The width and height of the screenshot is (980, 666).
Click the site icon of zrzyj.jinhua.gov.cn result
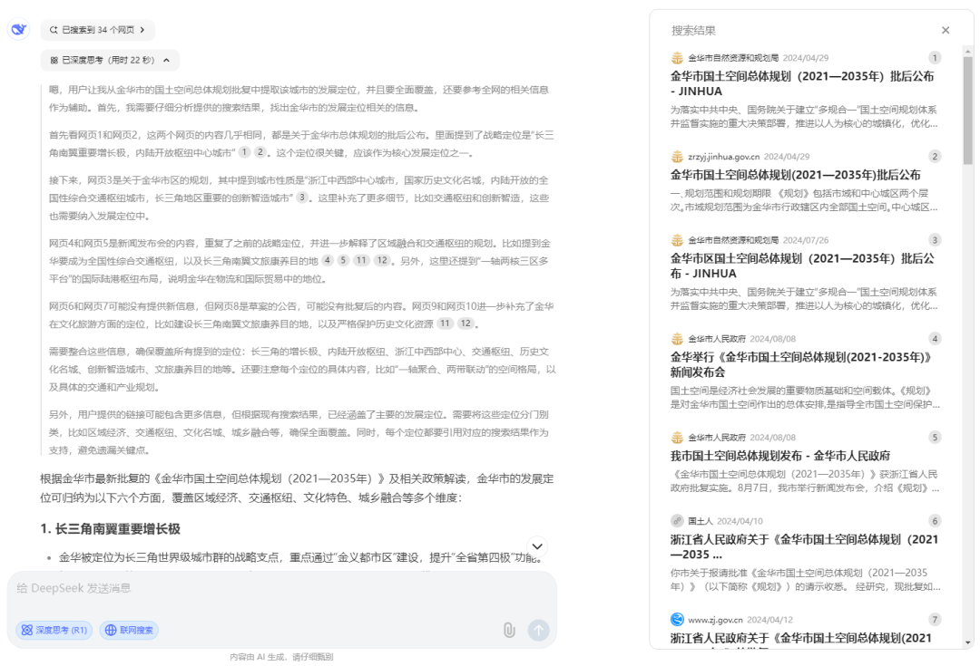tap(677, 157)
